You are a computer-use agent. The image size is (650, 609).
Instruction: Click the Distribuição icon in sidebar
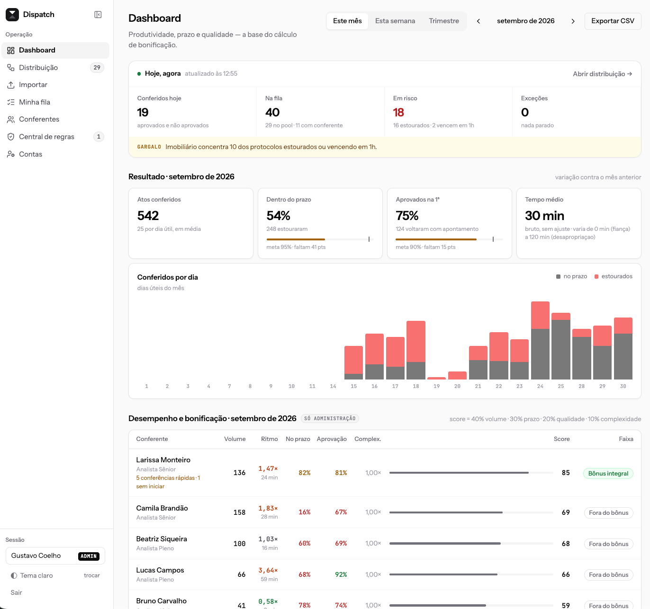tap(11, 68)
